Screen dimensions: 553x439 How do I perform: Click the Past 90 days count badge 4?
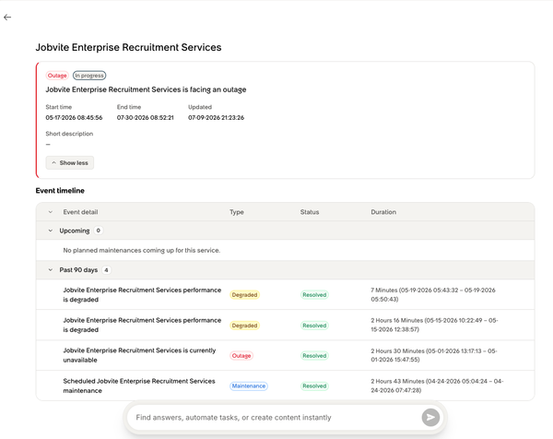tap(106, 270)
